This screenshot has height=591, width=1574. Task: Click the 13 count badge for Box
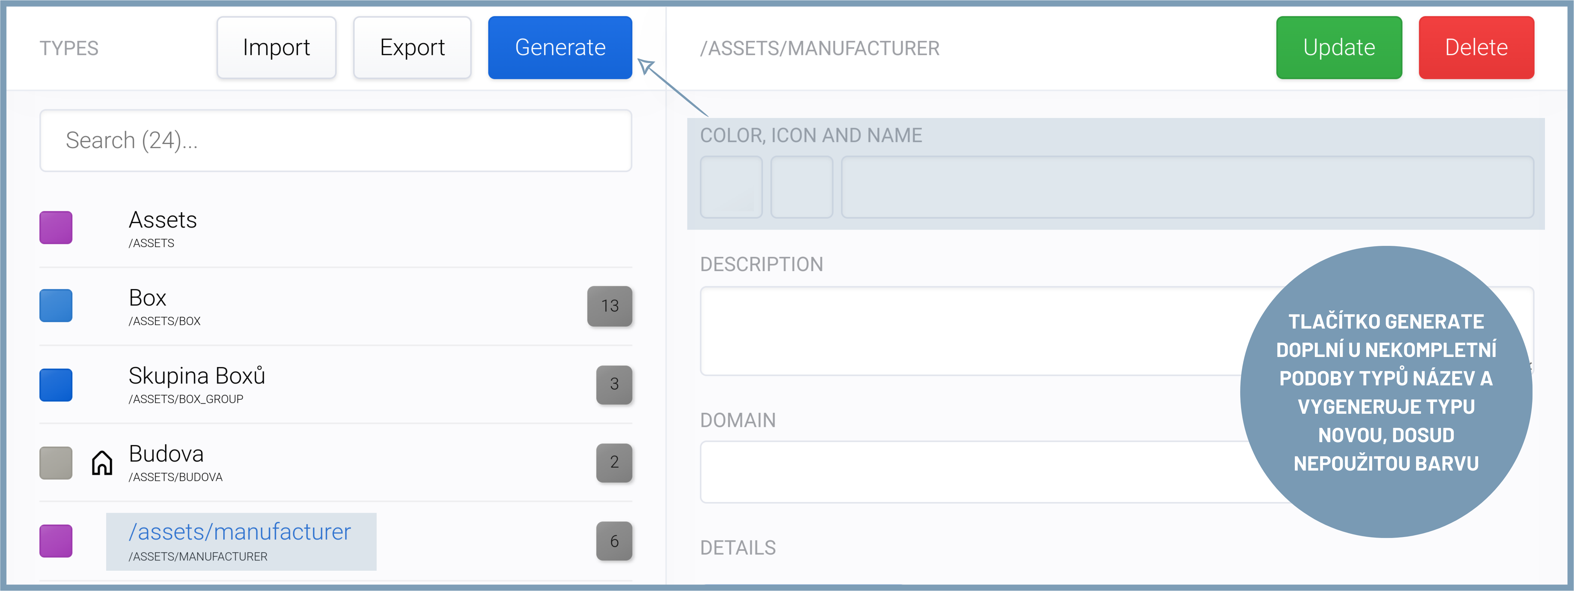[x=609, y=306]
